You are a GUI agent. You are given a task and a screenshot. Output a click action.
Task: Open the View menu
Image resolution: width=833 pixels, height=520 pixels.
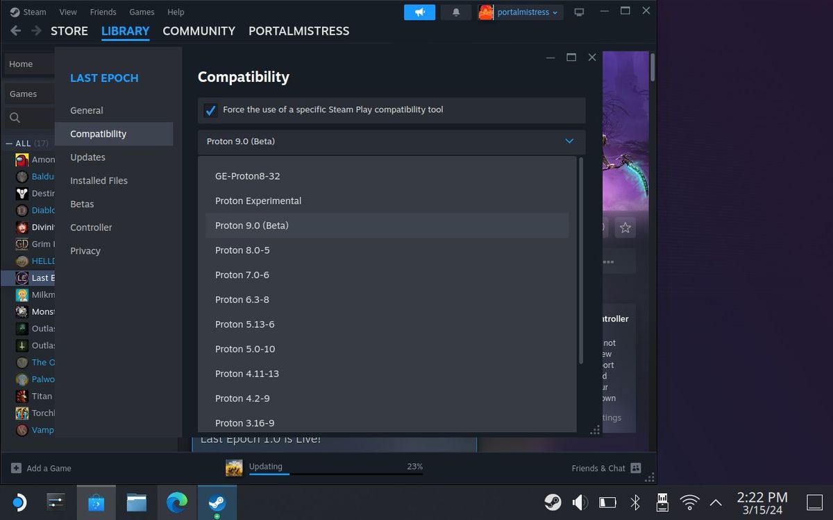point(68,12)
